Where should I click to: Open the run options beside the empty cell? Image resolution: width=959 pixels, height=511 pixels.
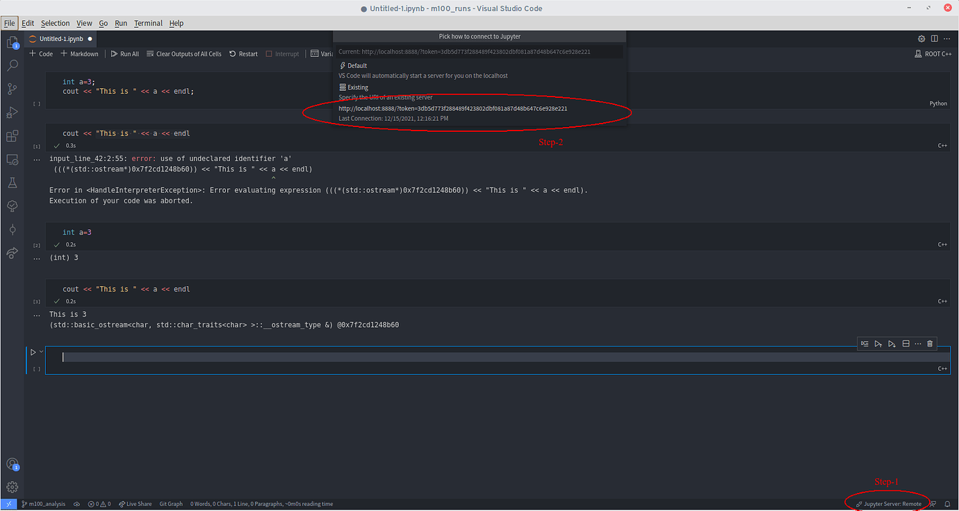point(40,351)
